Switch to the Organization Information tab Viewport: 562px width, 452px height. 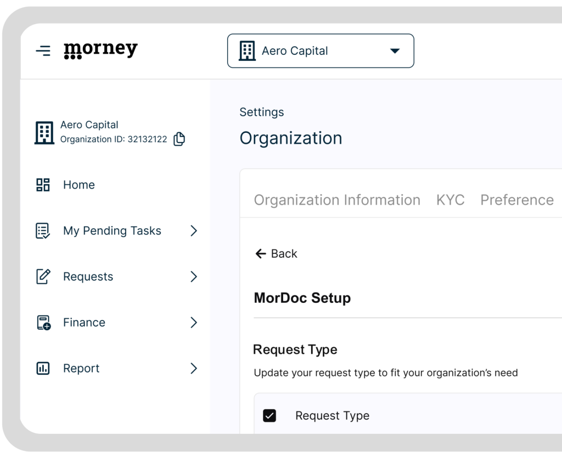[337, 200]
